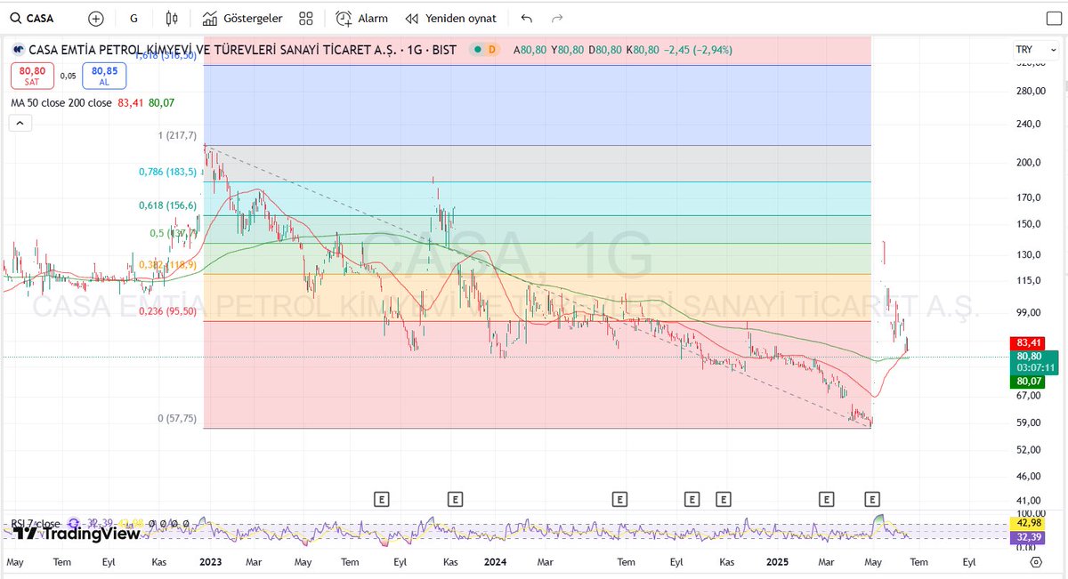Click earnings E marker above Mar 2025

point(826,499)
